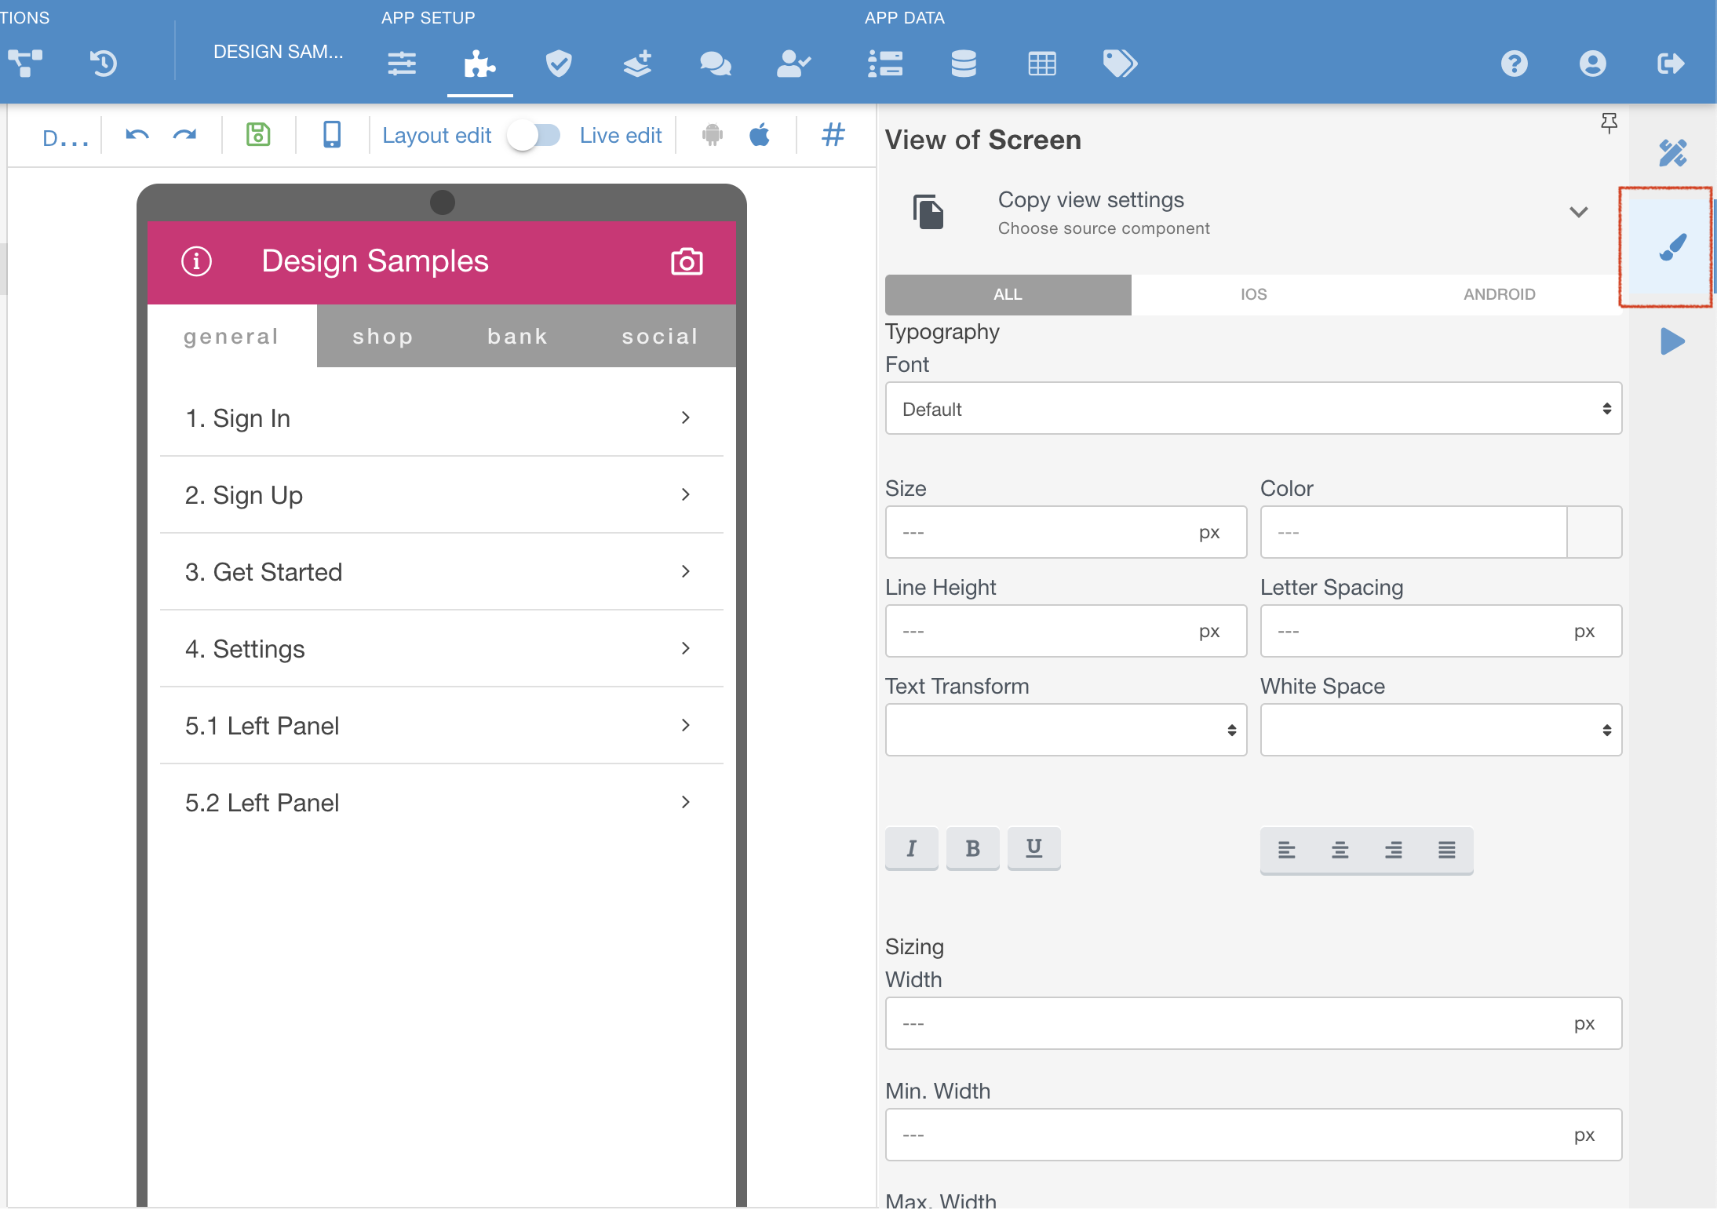
Task: Open the Text Transform dropdown
Action: 1066,730
